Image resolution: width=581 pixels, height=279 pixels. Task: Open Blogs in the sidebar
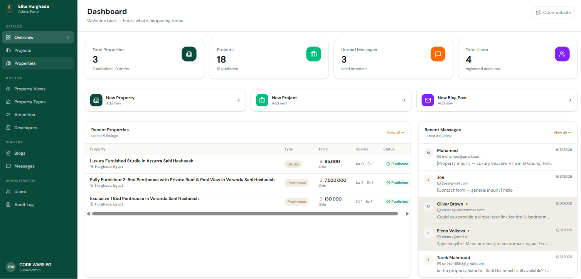click(x=38, y=153)
